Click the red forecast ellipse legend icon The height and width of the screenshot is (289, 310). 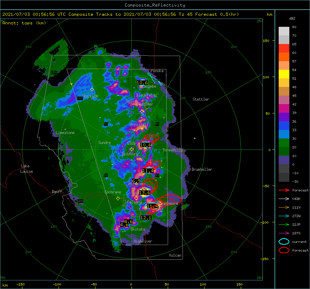tap(284, 250)
